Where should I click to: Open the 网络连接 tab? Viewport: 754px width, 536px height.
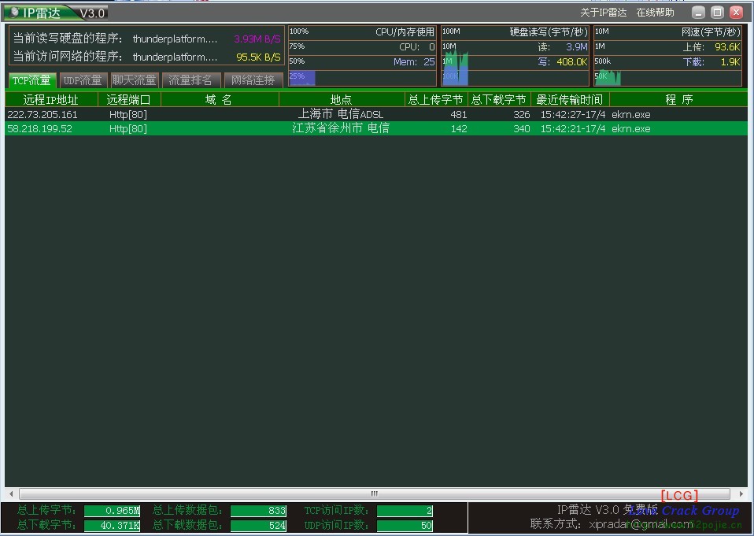(253, 80)
